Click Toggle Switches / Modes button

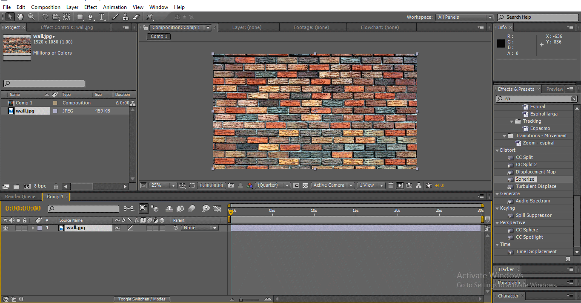pyautogui.click(x=142, y=299)
